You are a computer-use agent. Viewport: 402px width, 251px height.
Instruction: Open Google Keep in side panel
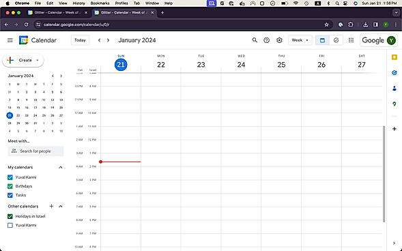[x=394, y=57]
